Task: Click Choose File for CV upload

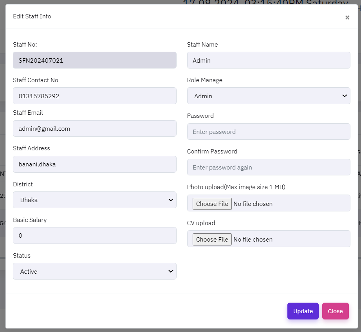Action: pyautogui.click(x=212, y=239)
